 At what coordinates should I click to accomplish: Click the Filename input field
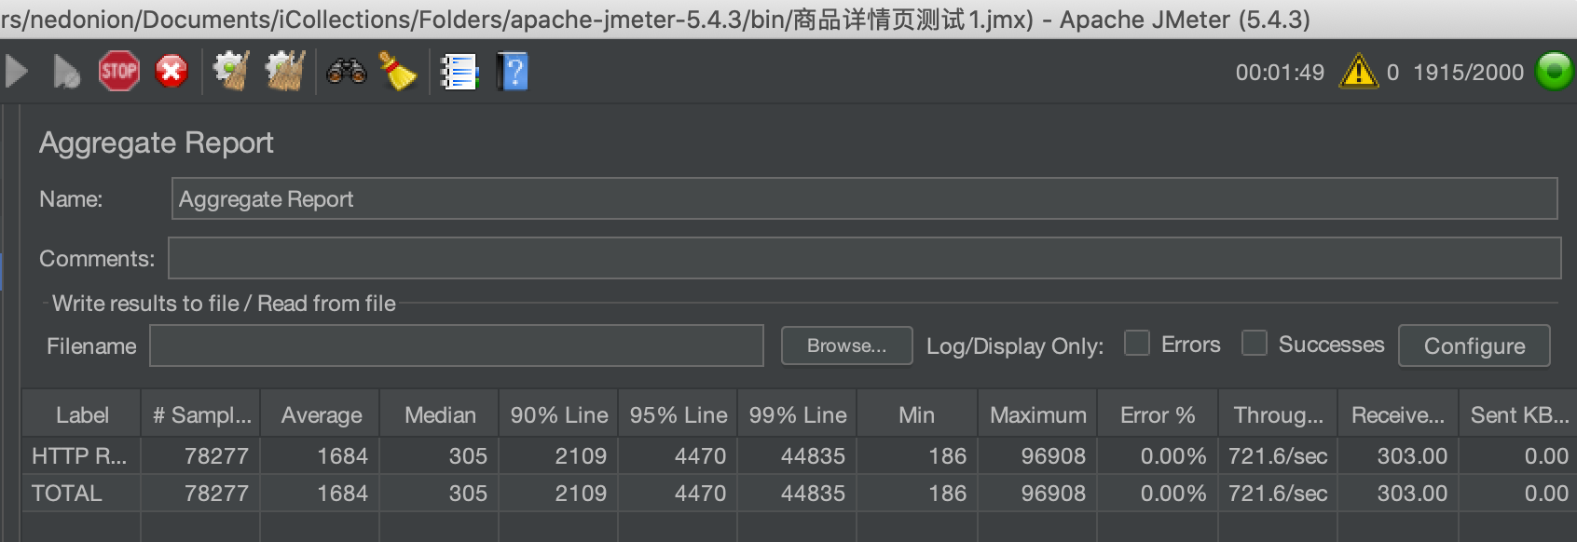(457, 346)
